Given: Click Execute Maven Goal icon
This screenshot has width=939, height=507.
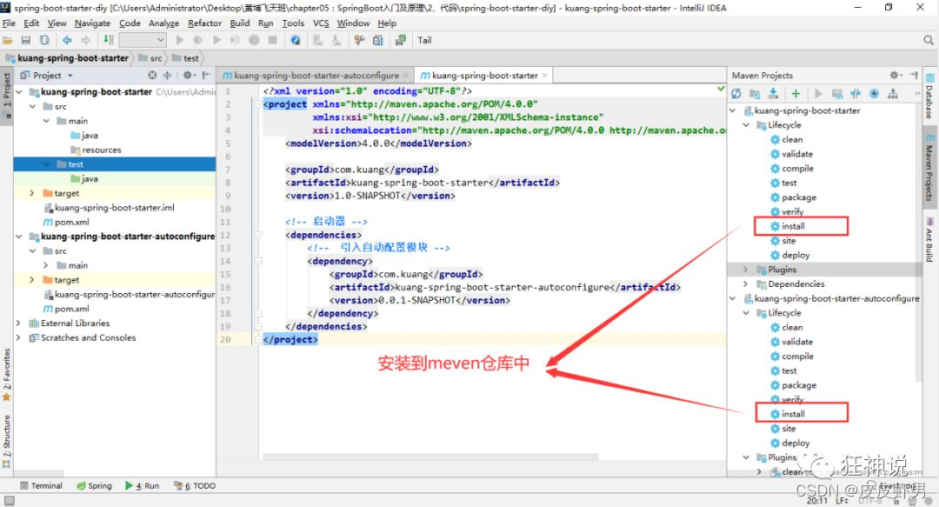Looking at the screenshot, I should click(x=837, y=94).
